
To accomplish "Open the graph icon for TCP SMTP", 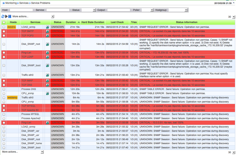I will pyautogui.click(x=47, y=31).
